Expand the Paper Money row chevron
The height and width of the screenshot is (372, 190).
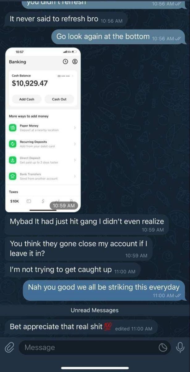pos(75,128)
